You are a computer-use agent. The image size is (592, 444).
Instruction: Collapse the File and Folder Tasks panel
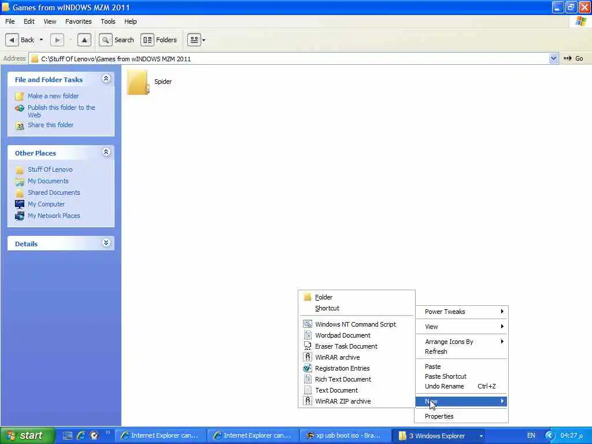106,79
